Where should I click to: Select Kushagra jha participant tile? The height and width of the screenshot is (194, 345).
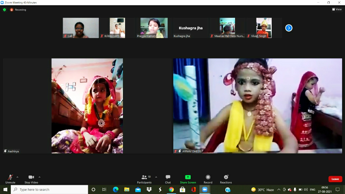click(x=191, y=28)
